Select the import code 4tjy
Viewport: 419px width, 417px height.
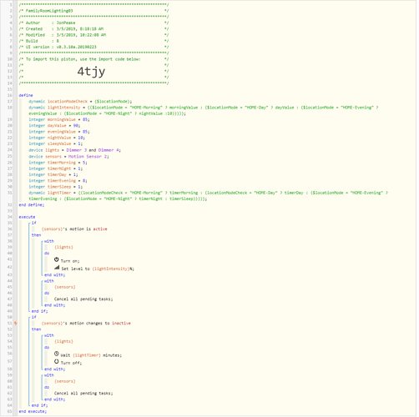pyautogui.click(x=91, y=72)
